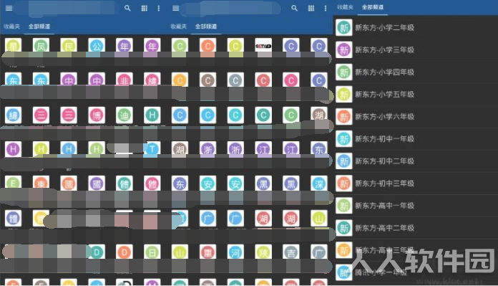The width and height of the screenshot is (498, 286).
Task: Switch grid view in the left screen toolbar
Action: 145,9
